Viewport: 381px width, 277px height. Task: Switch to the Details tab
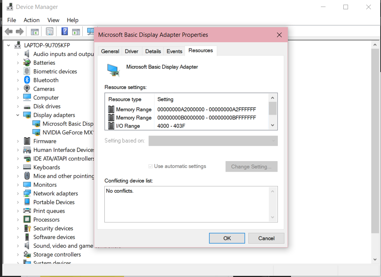pos(153,51)
